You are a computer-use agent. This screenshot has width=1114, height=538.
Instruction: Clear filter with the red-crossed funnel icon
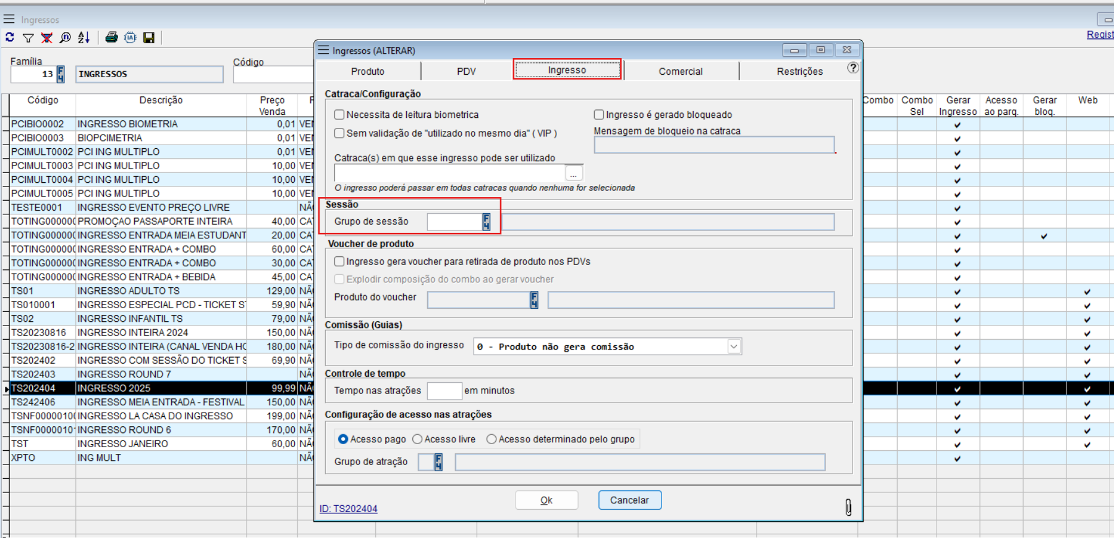pos(46,38)
